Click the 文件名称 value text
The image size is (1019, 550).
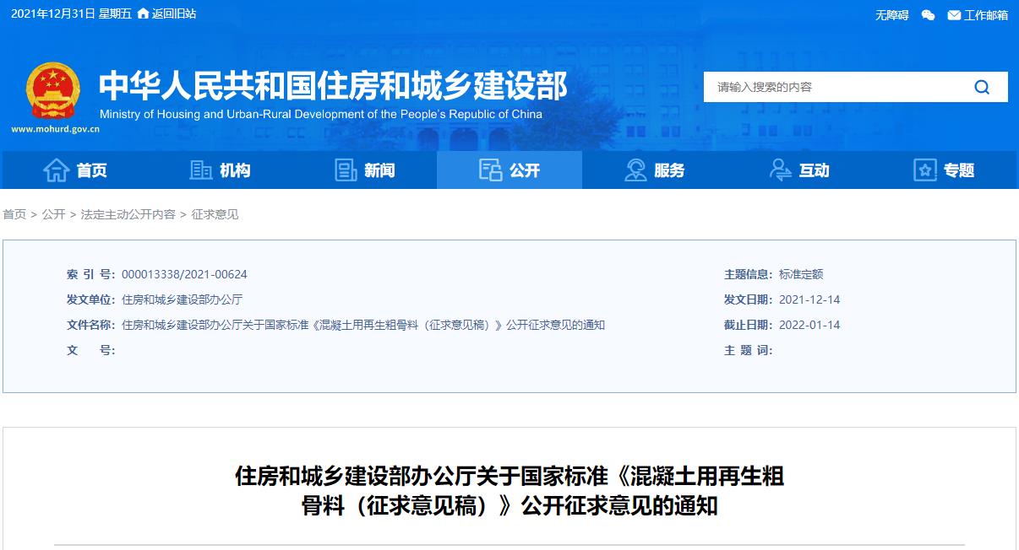(363, 325)
